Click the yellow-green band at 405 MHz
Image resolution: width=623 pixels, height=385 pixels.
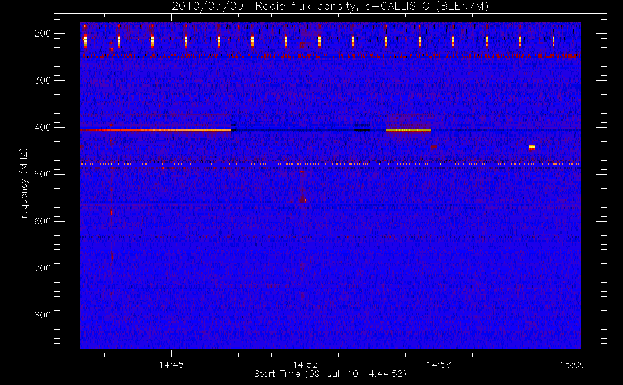408,130
